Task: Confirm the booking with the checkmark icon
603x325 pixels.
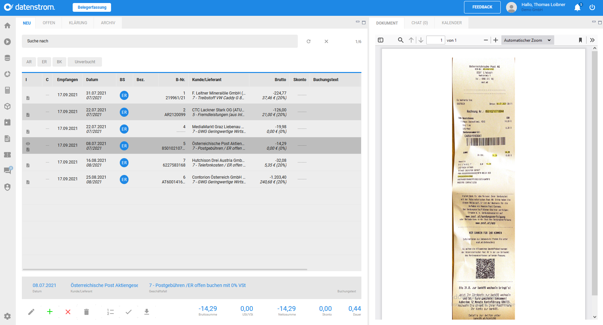Action: point(128,312)
